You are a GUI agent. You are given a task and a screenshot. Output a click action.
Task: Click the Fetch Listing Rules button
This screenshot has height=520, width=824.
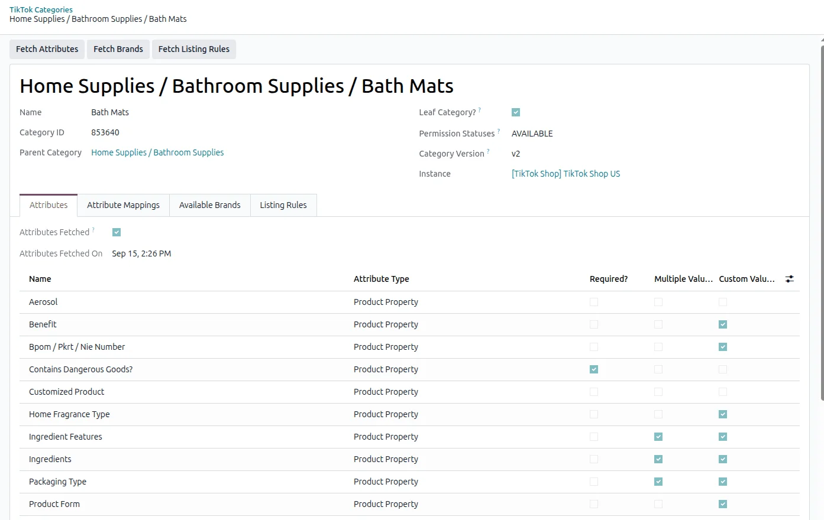[194, 49]
